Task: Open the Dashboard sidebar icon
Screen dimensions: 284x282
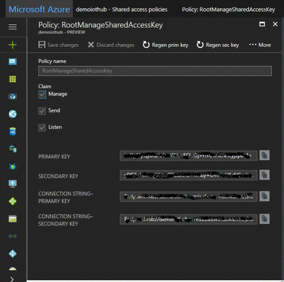Action: [x=13, y=62]
